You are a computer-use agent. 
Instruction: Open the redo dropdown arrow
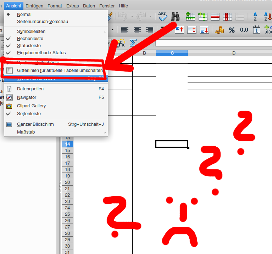[x=150, y=16]
